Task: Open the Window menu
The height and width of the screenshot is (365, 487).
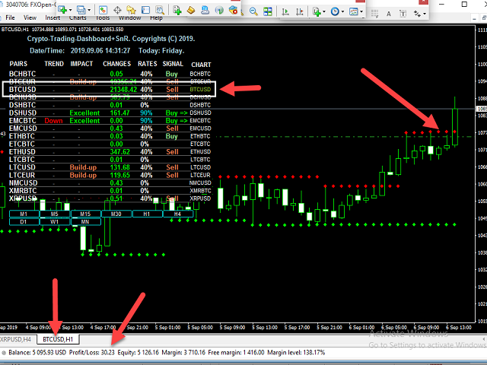Action: coord(130,17)
